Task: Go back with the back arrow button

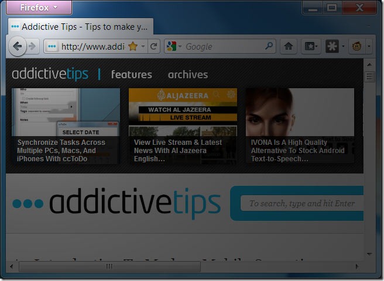Action: (x=18, y=46)
